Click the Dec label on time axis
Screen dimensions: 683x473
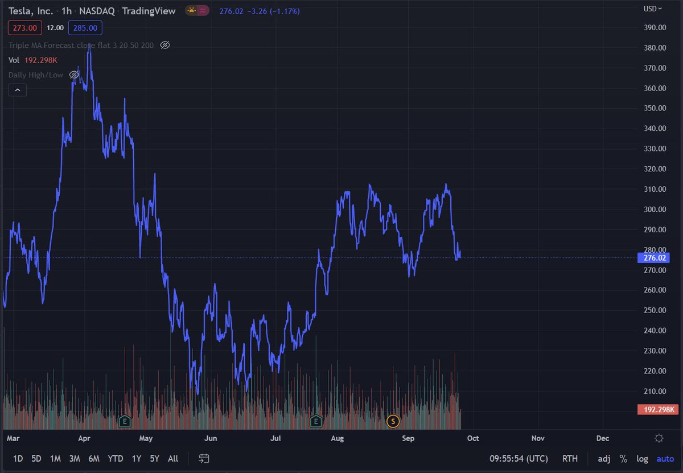tap(603, 438)
